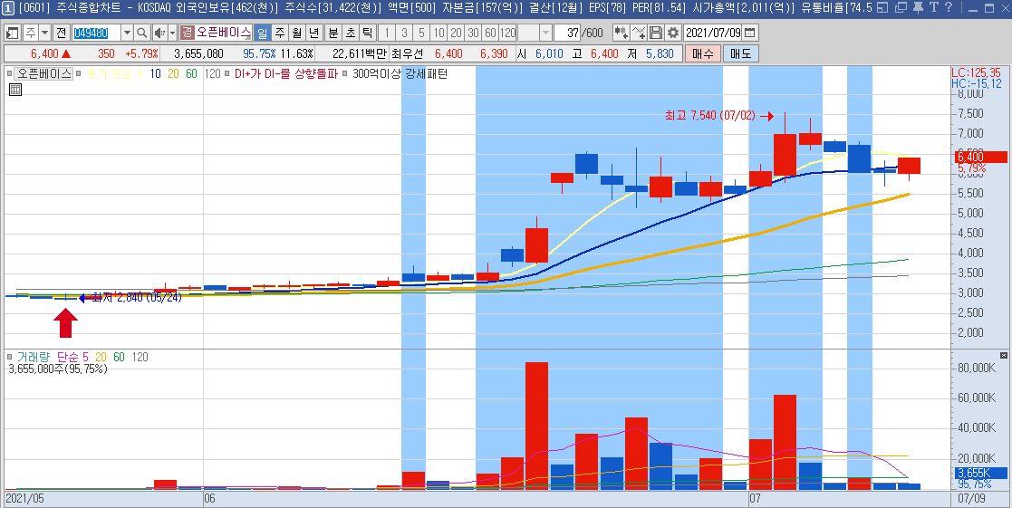The width and height of the screenshot is (1012, 508).
Task: Select the 틱 tick chart period
Action: point(367,33)
